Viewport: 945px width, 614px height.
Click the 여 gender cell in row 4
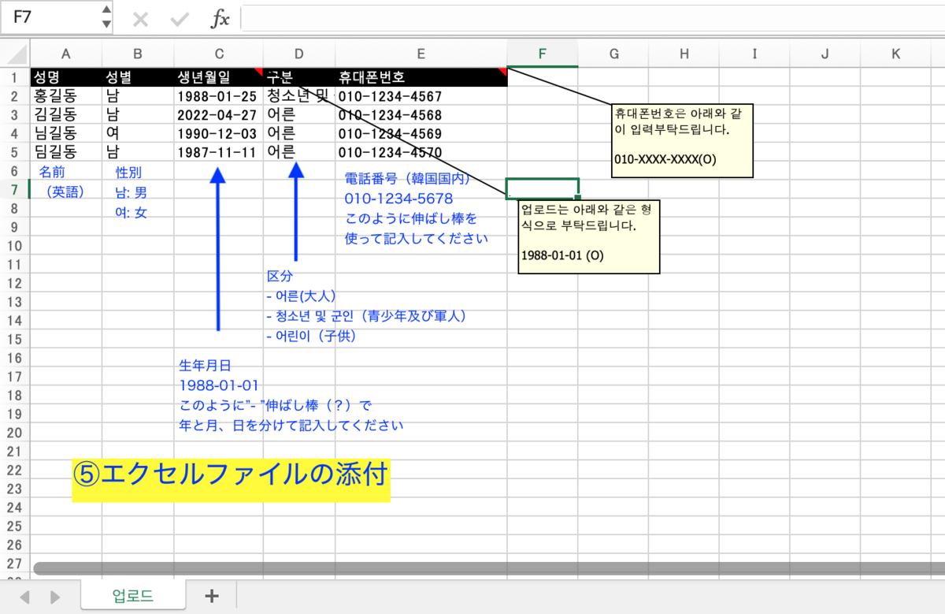(x=138, y=133)
